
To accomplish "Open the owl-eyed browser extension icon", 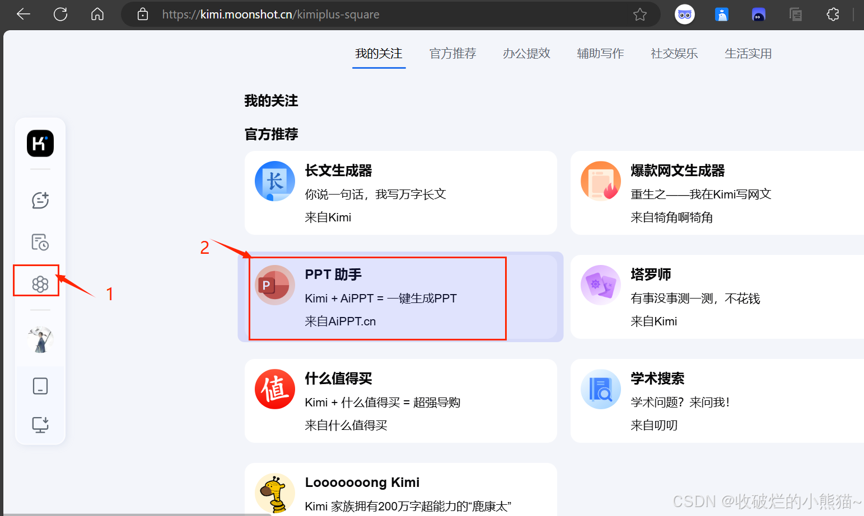I will click(x=685, y=15).
